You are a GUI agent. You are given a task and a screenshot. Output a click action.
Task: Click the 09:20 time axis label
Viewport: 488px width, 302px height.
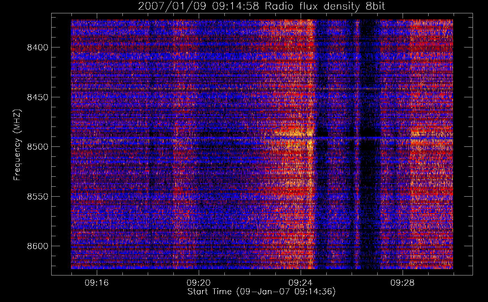[x=198, y=283]
